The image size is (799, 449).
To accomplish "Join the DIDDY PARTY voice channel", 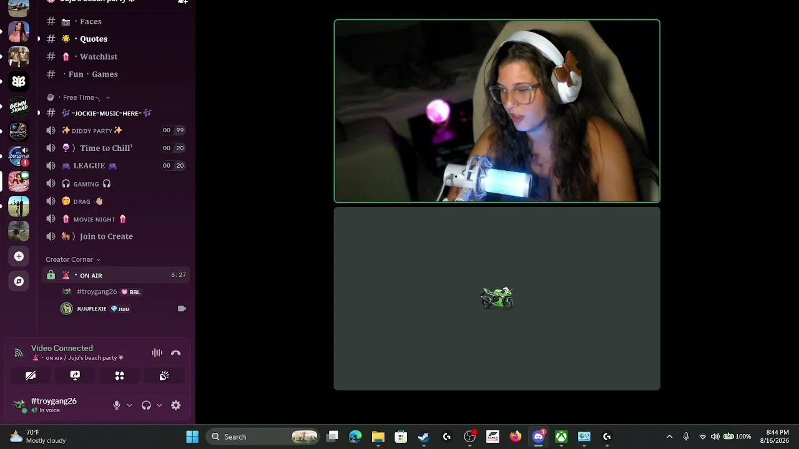I will point(115,130).
